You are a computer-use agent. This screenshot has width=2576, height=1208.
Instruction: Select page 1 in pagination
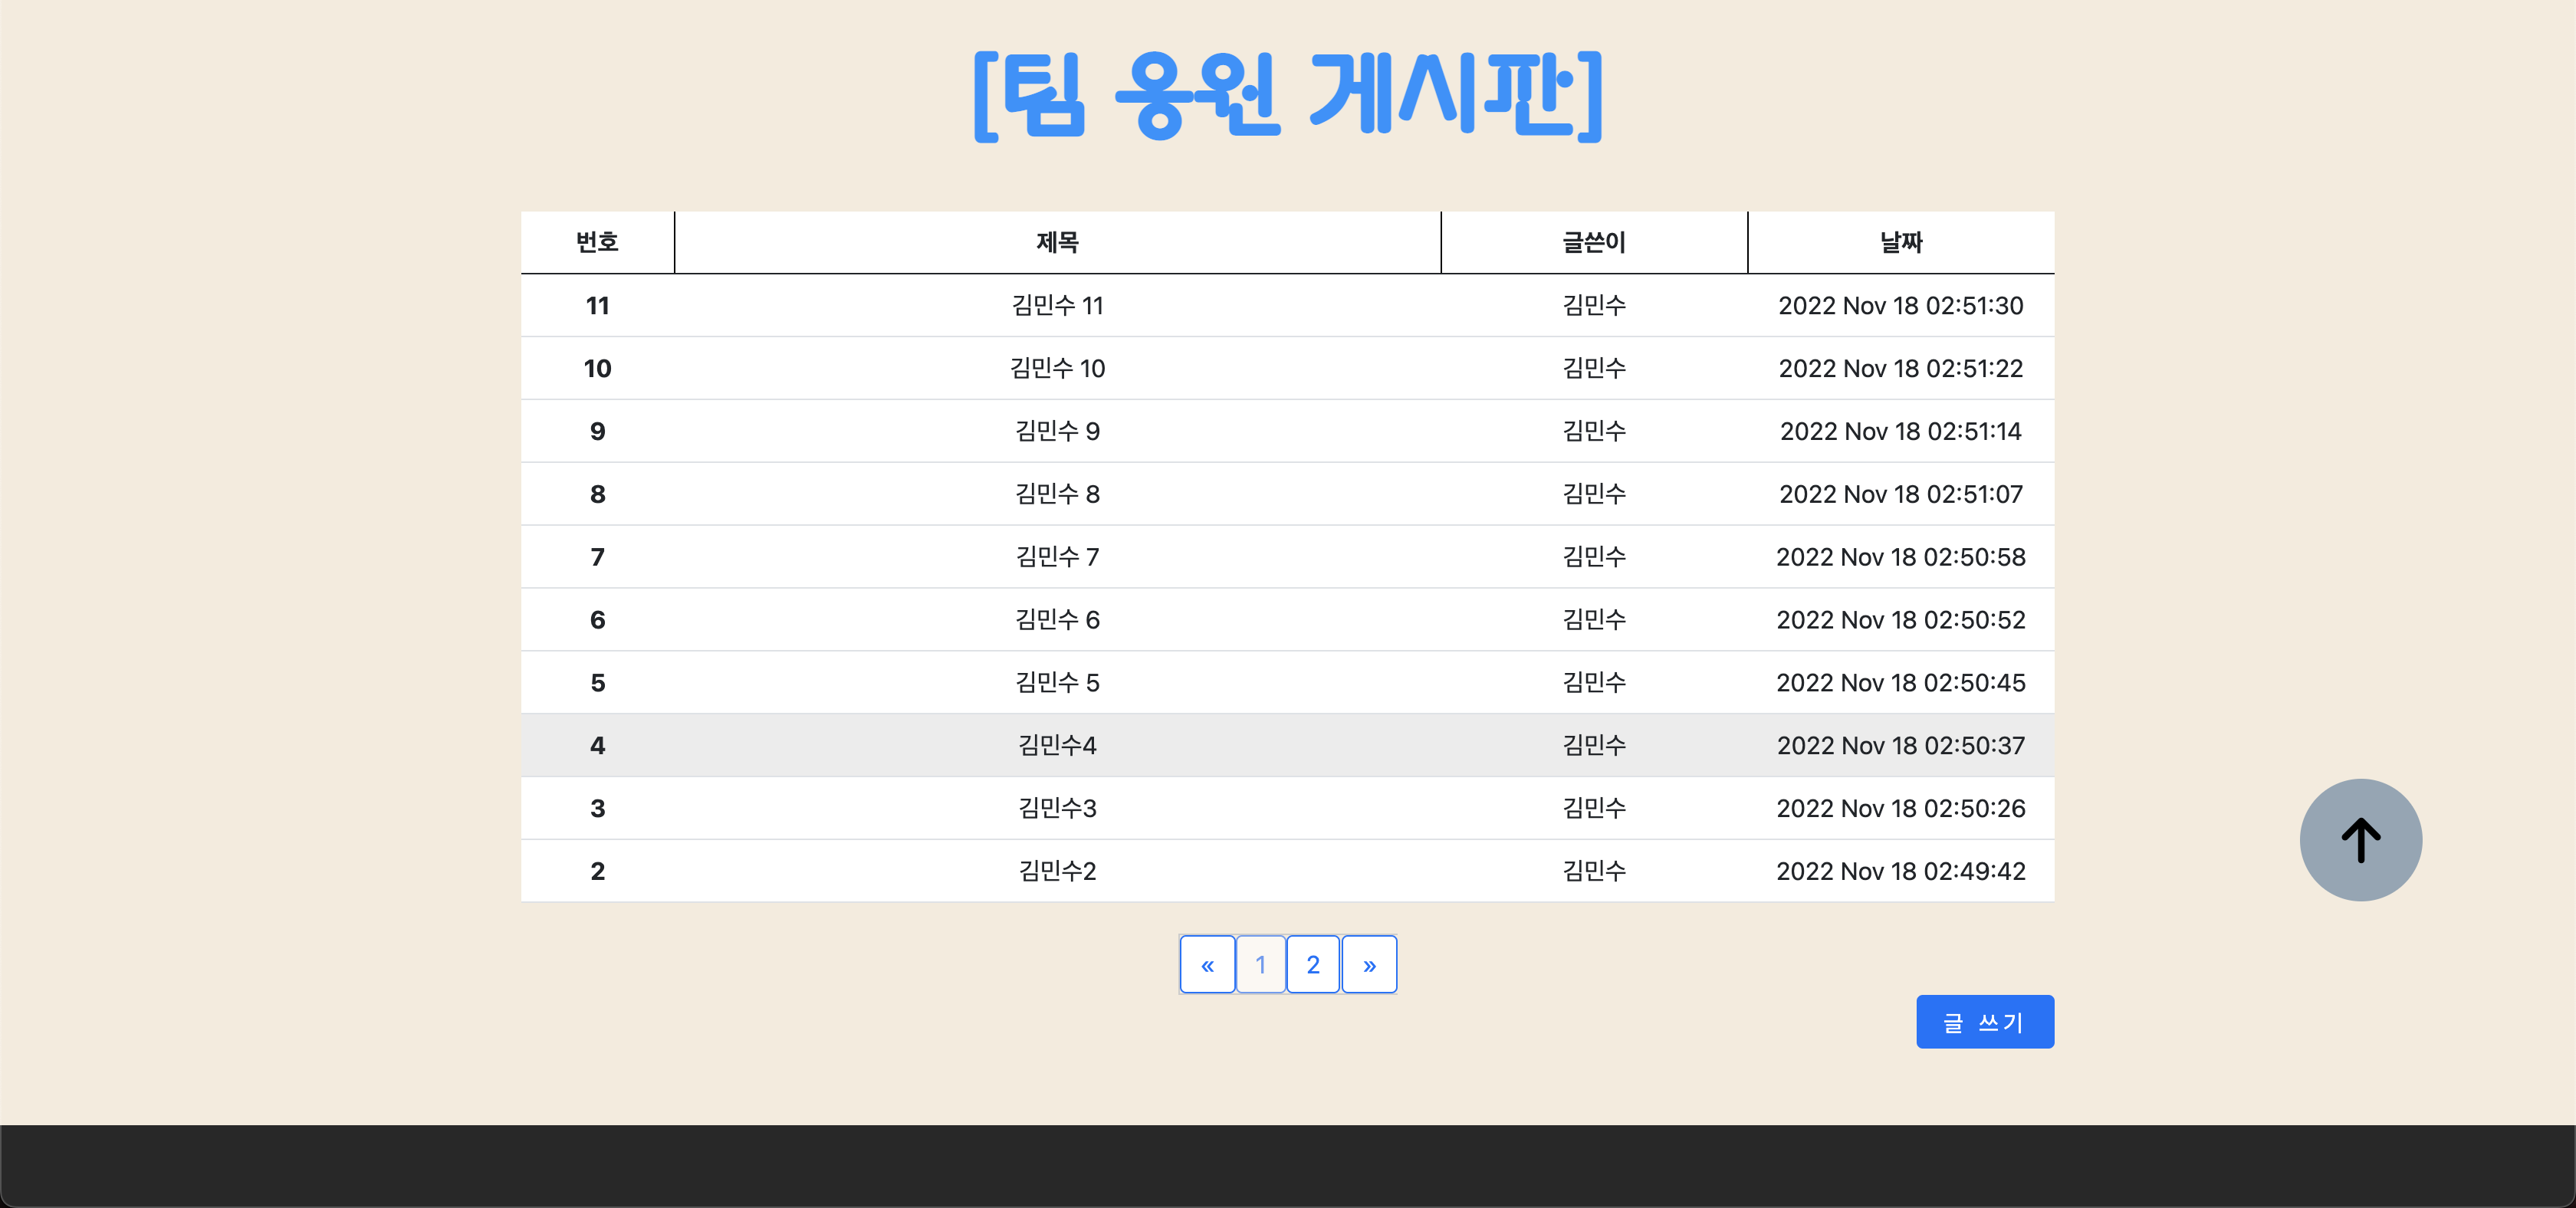1260,965
